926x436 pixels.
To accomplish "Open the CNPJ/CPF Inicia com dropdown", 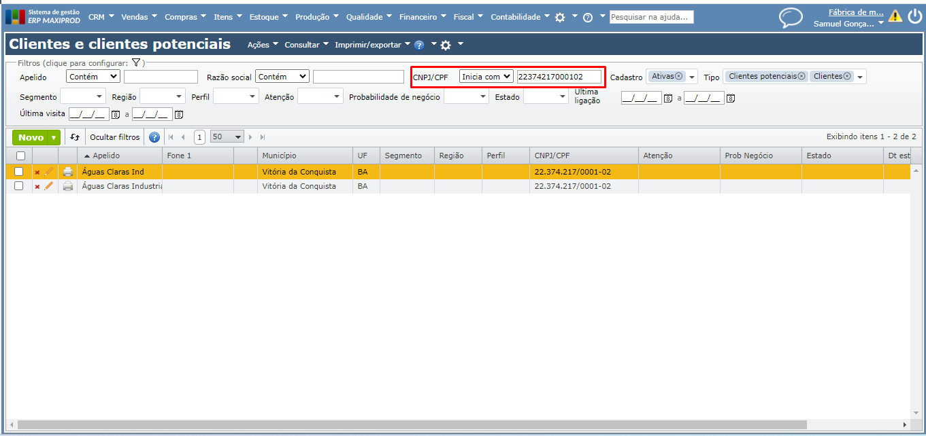I will point(486,77).
